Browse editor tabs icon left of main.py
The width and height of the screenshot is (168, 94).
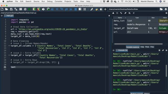[2, 16]
